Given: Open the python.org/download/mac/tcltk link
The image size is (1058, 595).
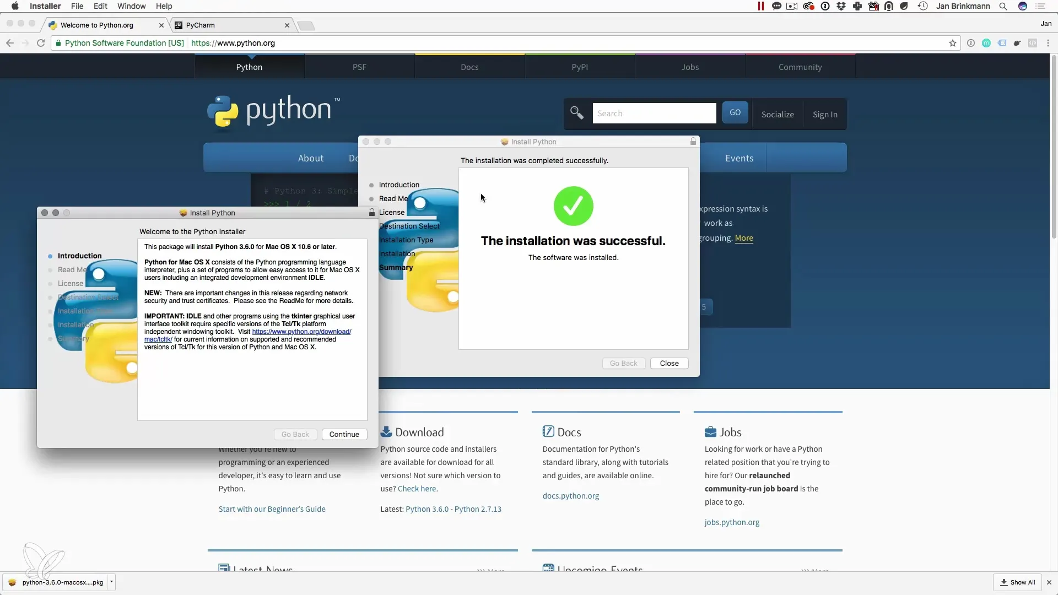Looking at the screenshot, I should (301, 332).
